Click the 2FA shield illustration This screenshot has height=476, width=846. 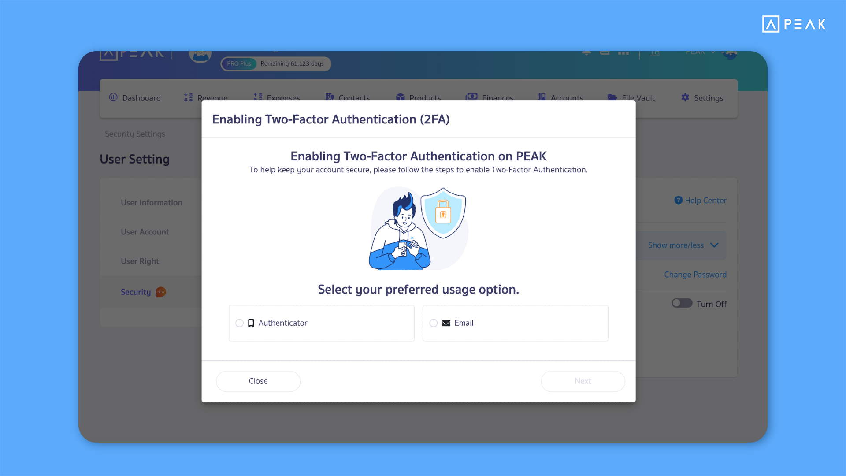coord(443,213)
